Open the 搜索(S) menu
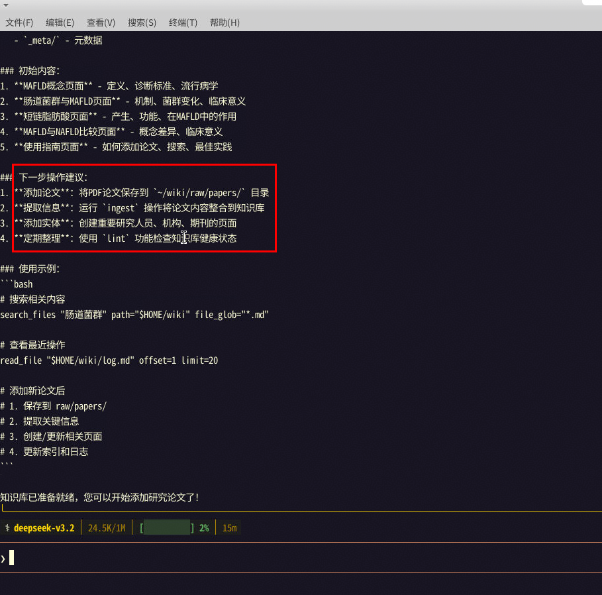This screenshot has width=602, height=595. pos(142,23)
